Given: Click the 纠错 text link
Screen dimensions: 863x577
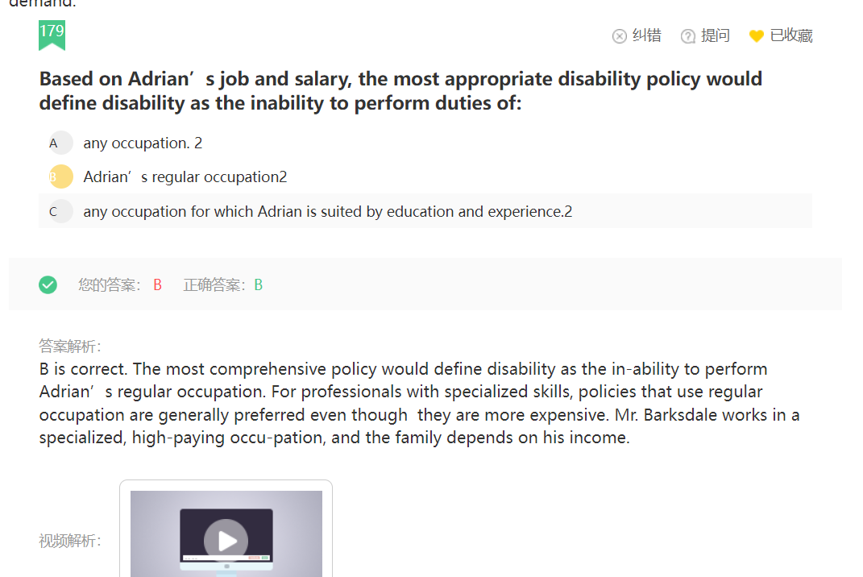Looking at the screenshot, I should coord(647,35).
